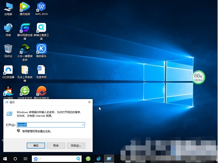This screenshot has width=218, height=163.
Task: Click the Baidu paw icon in taskbar search
Action: coord(36,159)
